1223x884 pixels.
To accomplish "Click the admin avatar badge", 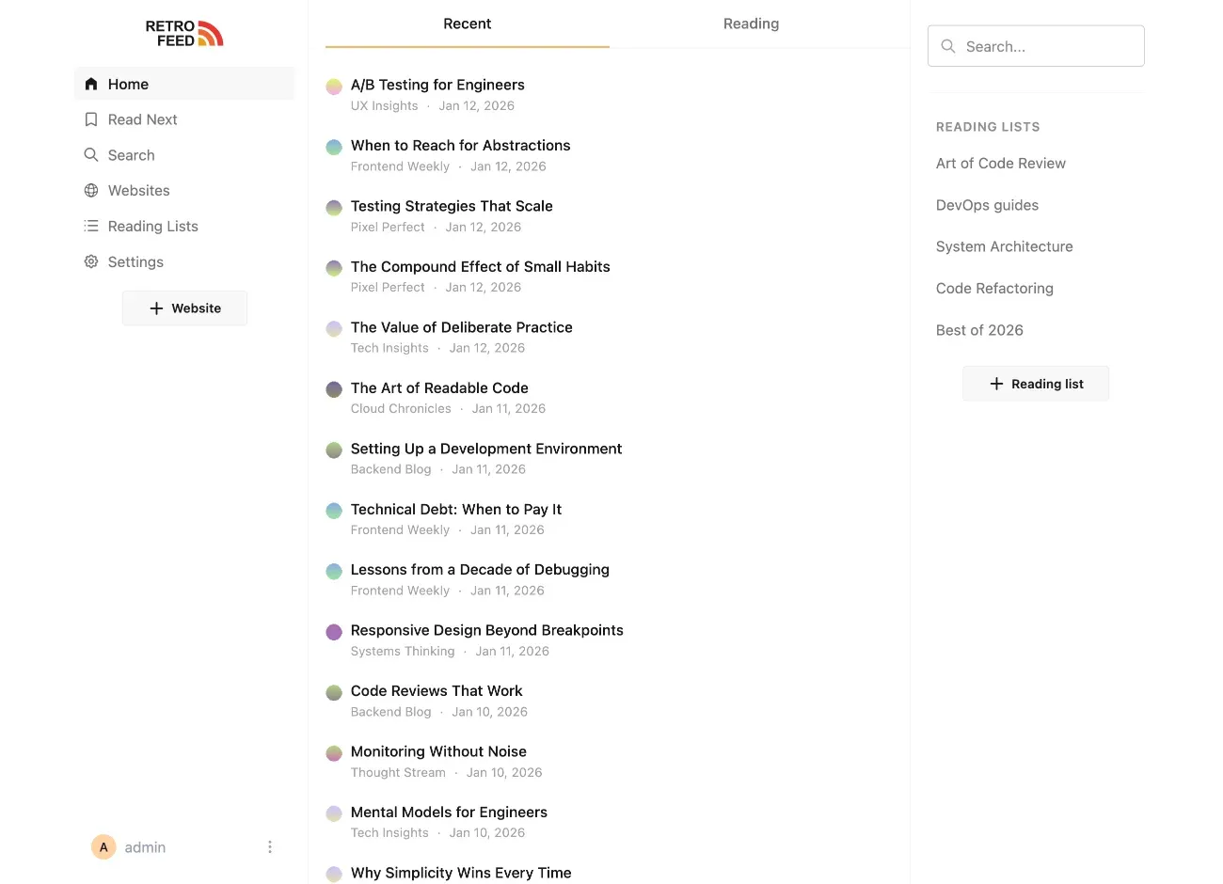I will click(103, 846).
